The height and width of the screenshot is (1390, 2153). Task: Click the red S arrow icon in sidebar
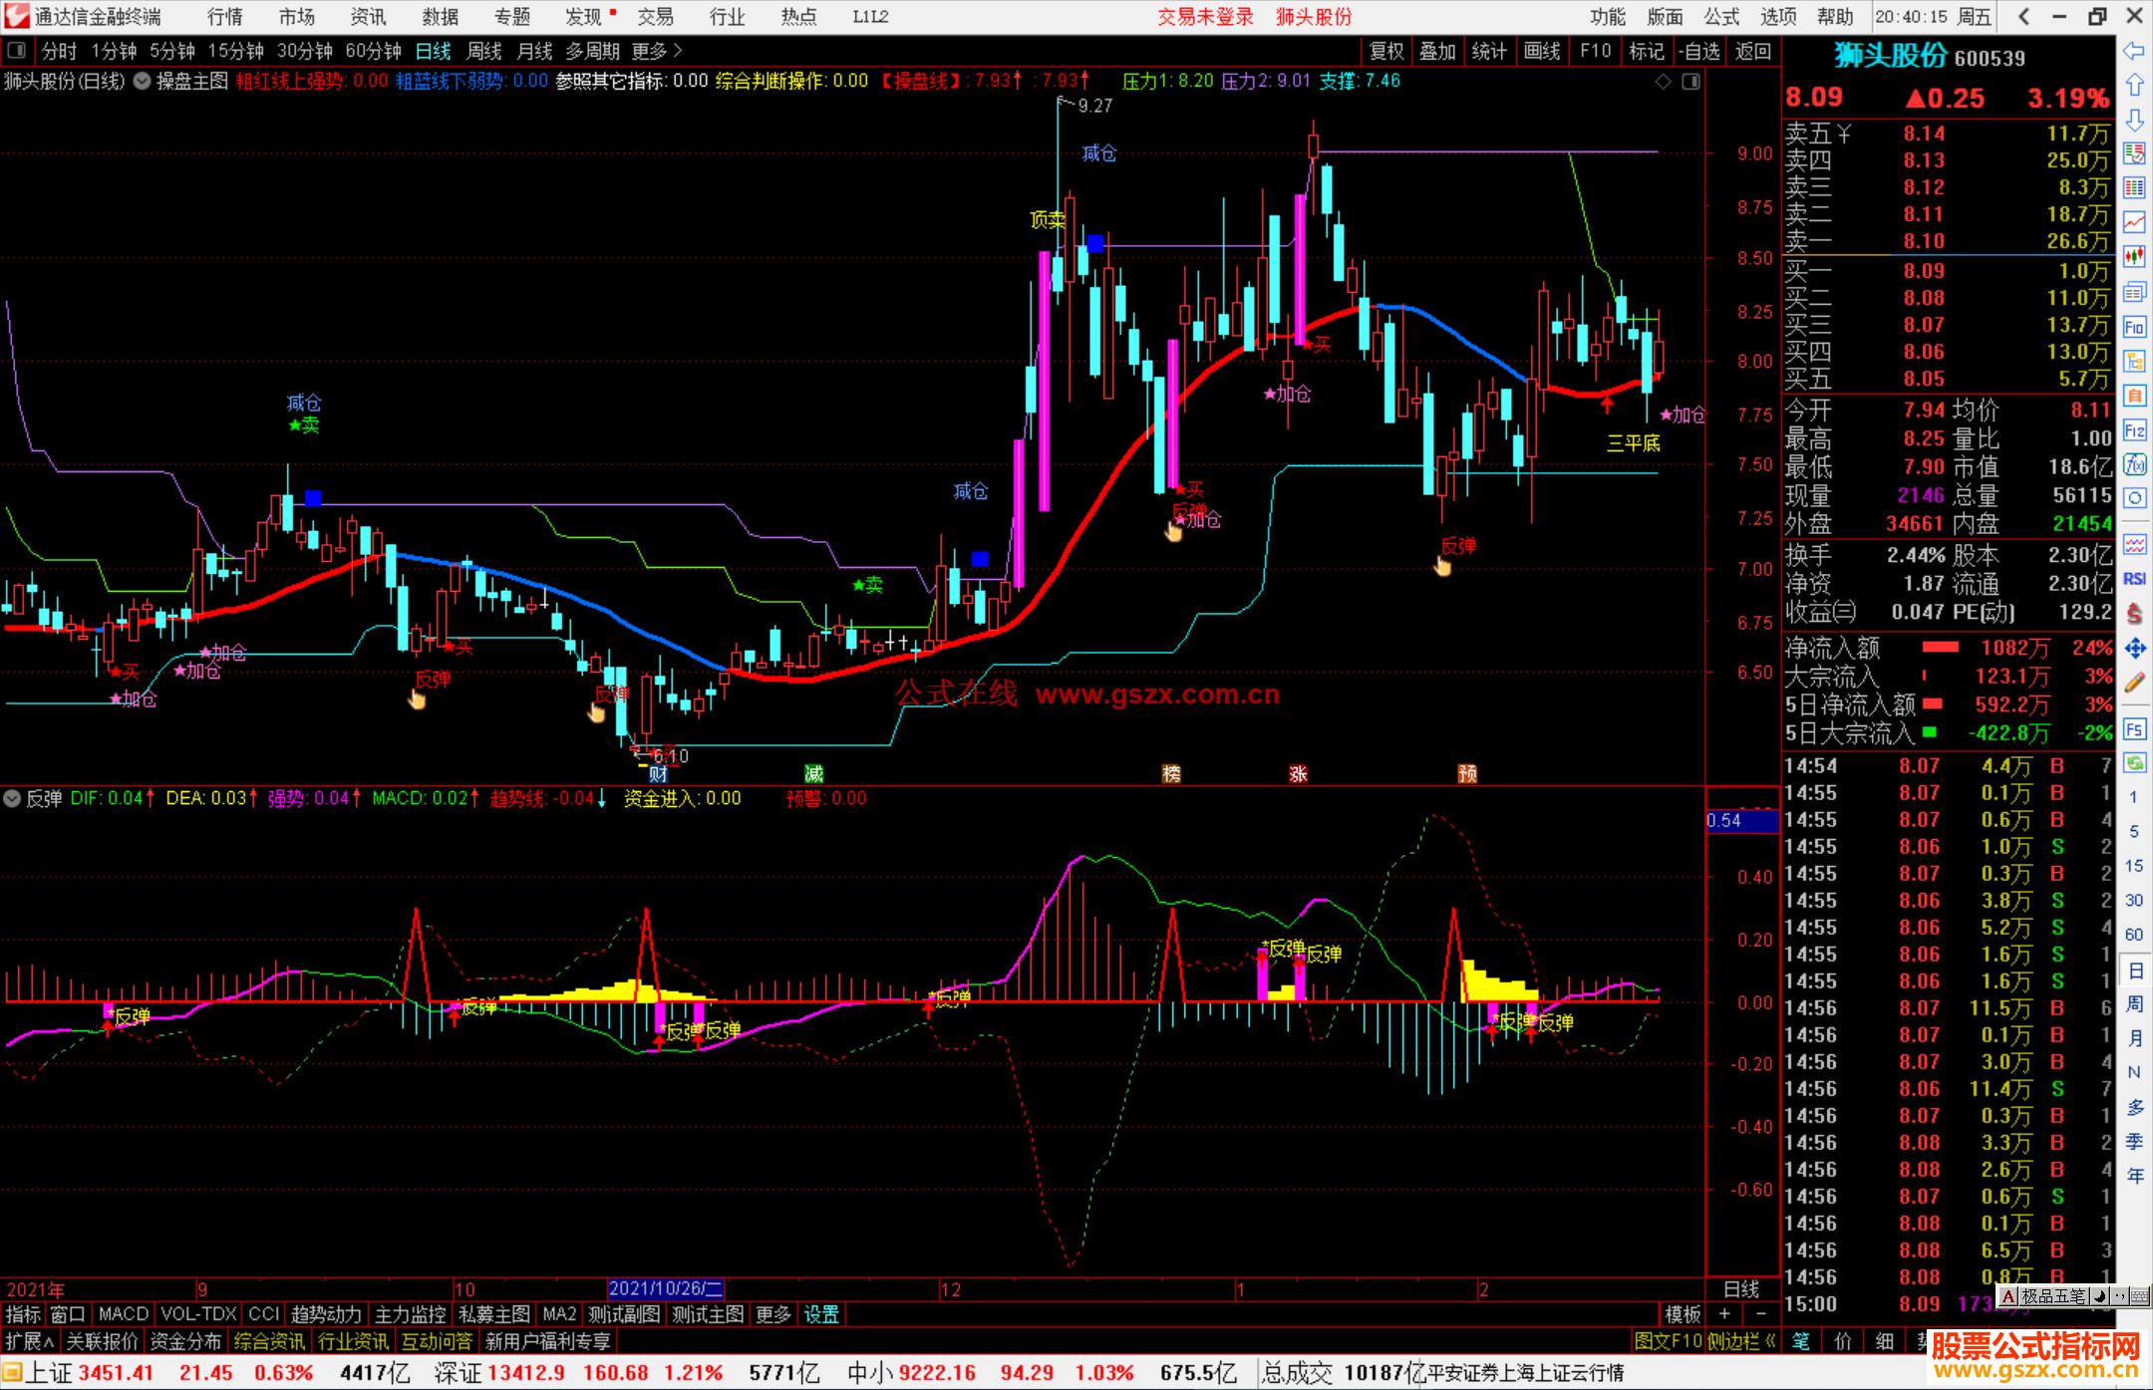point(2134,614)
